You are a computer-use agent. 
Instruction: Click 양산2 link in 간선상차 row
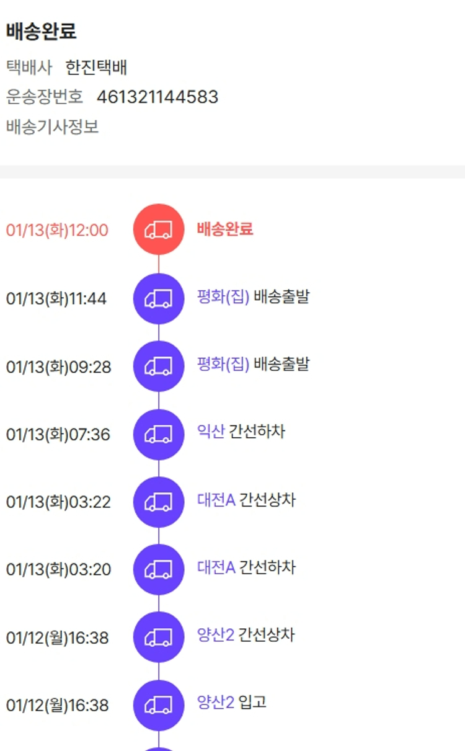216,634
